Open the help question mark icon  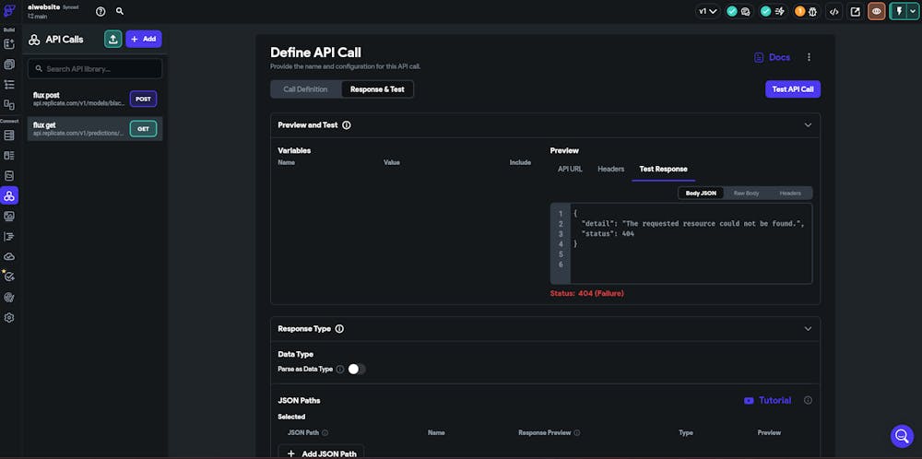(x=101, y=11)
